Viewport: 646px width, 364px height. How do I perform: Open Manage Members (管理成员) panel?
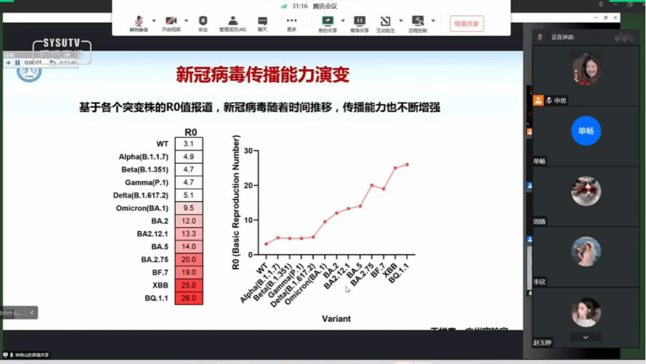point(233,23)
